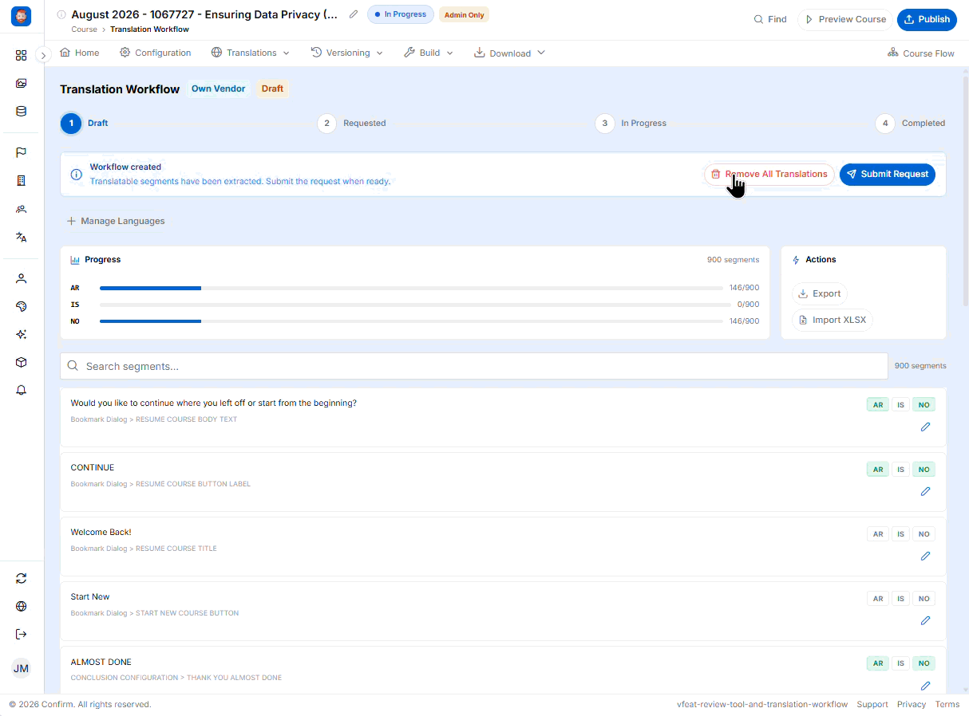Toggle the IS tag on Start New segment
This screenshot has height=716, width=969.
tap(900, 599)
